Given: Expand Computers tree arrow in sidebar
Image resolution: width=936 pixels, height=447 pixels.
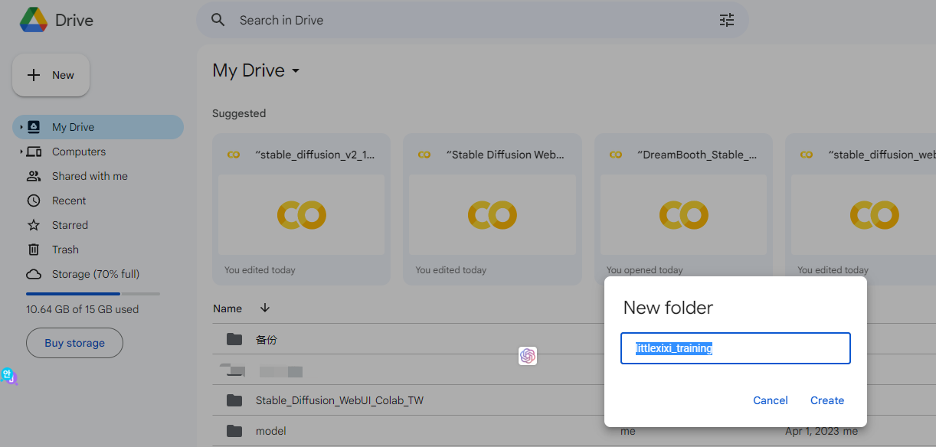Looking at the screenshot, I should [21, 152].
